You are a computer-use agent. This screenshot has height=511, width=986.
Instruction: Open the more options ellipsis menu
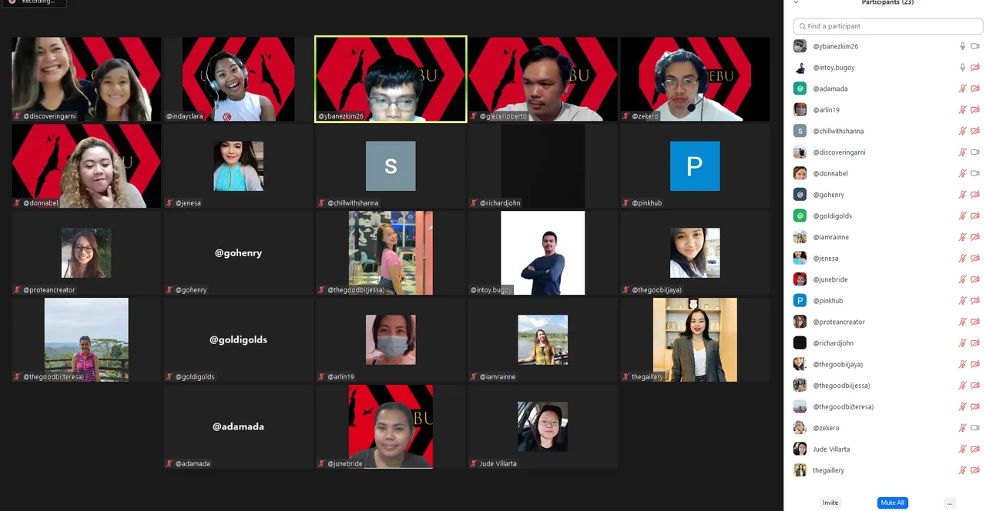tap(950, 503)
